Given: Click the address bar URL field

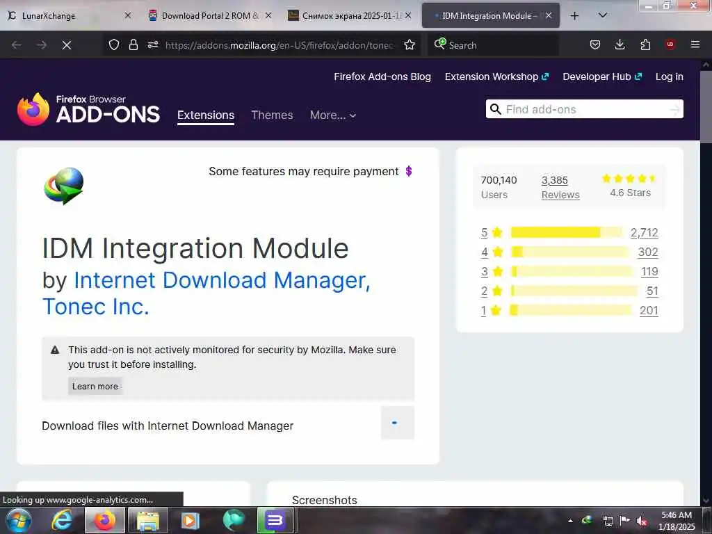Looking at the screenshot, I should [280, 45].
